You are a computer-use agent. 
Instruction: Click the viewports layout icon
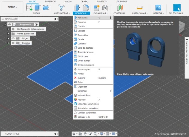click(114, 134)
